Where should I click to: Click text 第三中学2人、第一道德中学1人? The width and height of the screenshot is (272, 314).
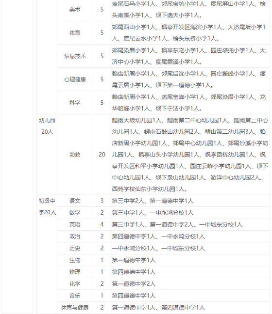point(153,201)
